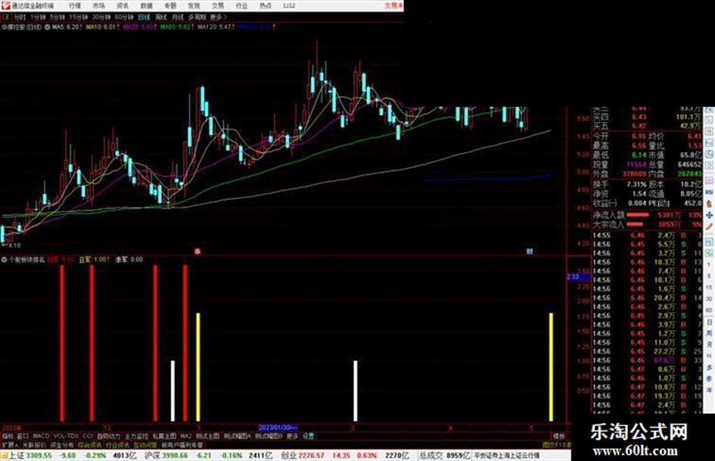Open the 发现 menu
This screenshot has height=461, width=715.
(194, 6)
